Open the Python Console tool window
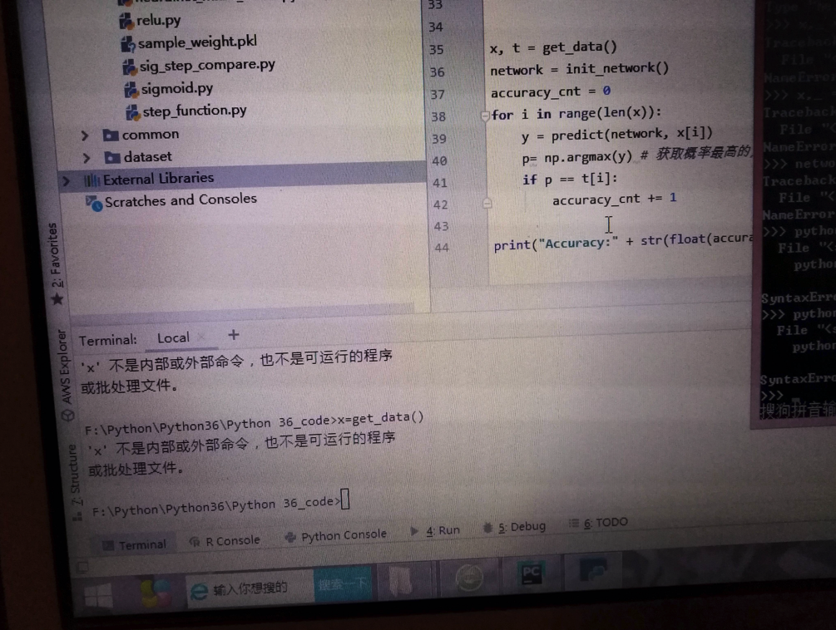The height and width of the screenshot is (630, 836). pyautogui.click(x=336, y=536)
